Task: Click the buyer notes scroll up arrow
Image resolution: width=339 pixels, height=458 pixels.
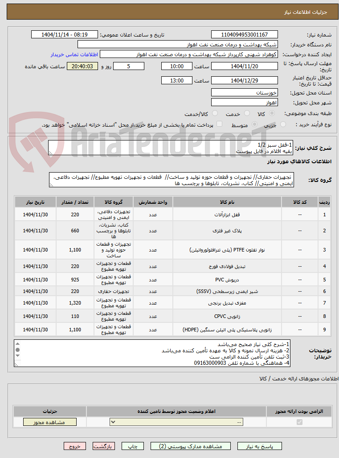Action: point(17,344)
